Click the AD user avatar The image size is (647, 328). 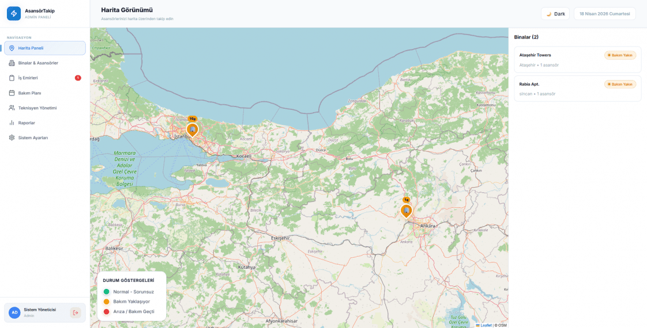pyautogui.click(x=14, y=313)
